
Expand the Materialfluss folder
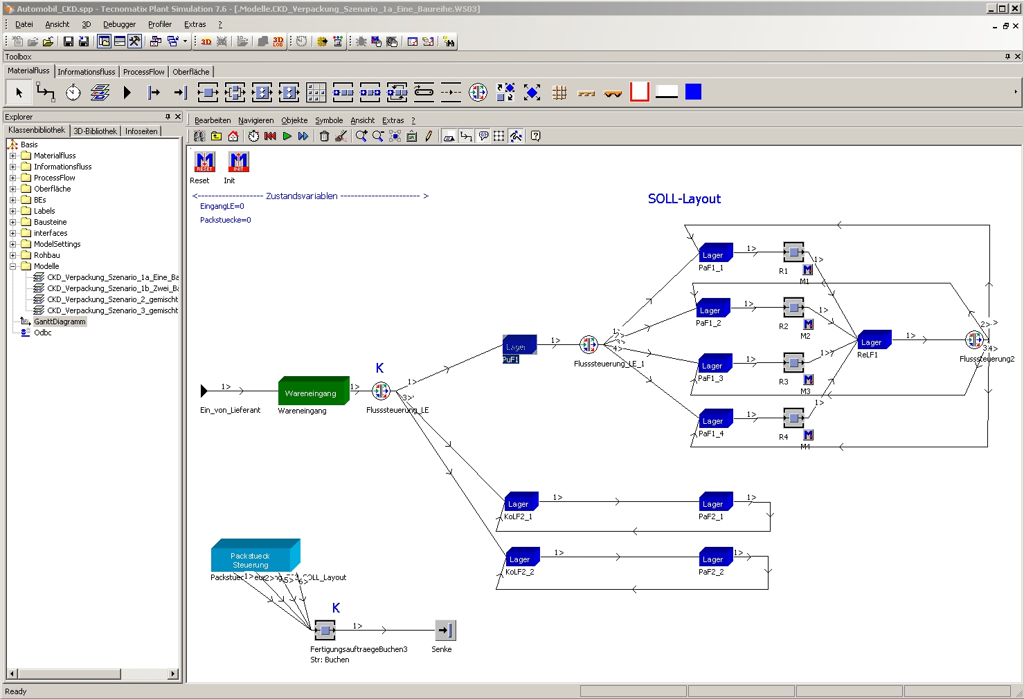[x=12, y=156]
